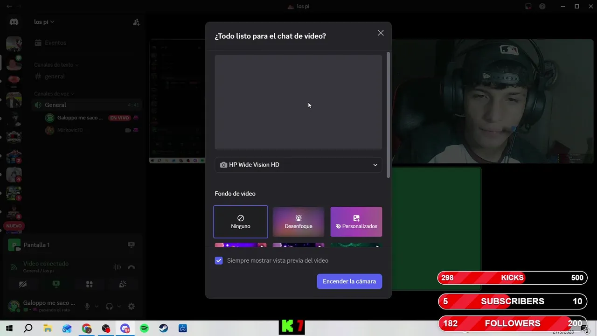Click the NUEVO unread mentions pill
Screen dimensions: 597x336
pos(14,226)
